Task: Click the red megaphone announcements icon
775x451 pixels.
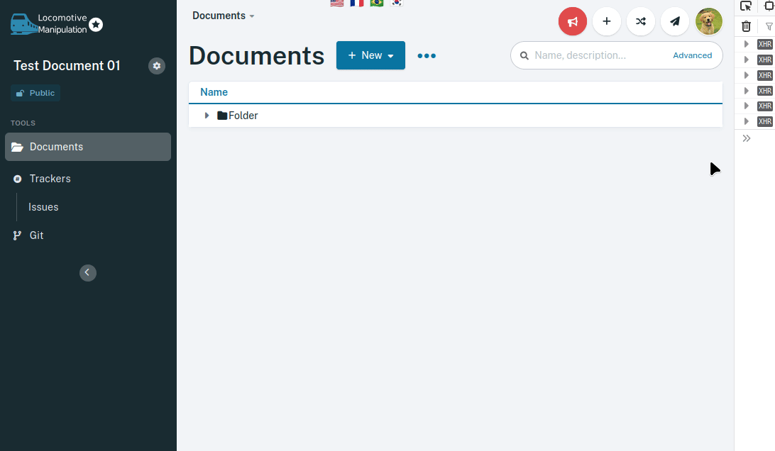Action: [x=573, y=21]
